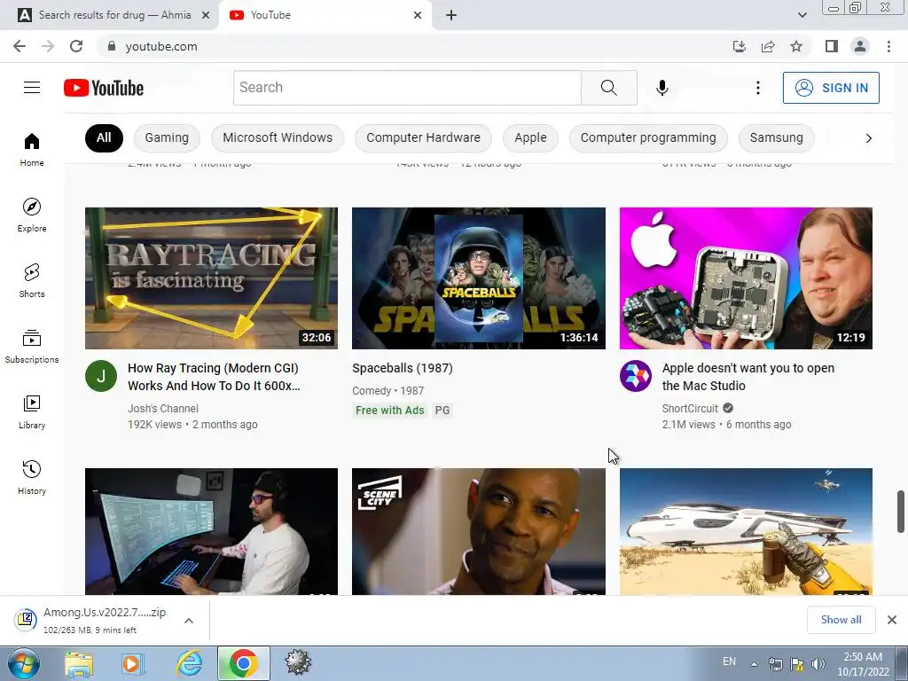This screenshot has height=681, width=908.
Task: Click Show all downloads
Action: click(841, 620)
